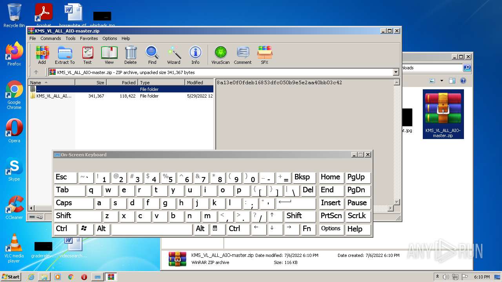Image resolution: width=502 pixels, height=282 pixels.
Task: Click the archive comment hash text
Action: (279, 83)
